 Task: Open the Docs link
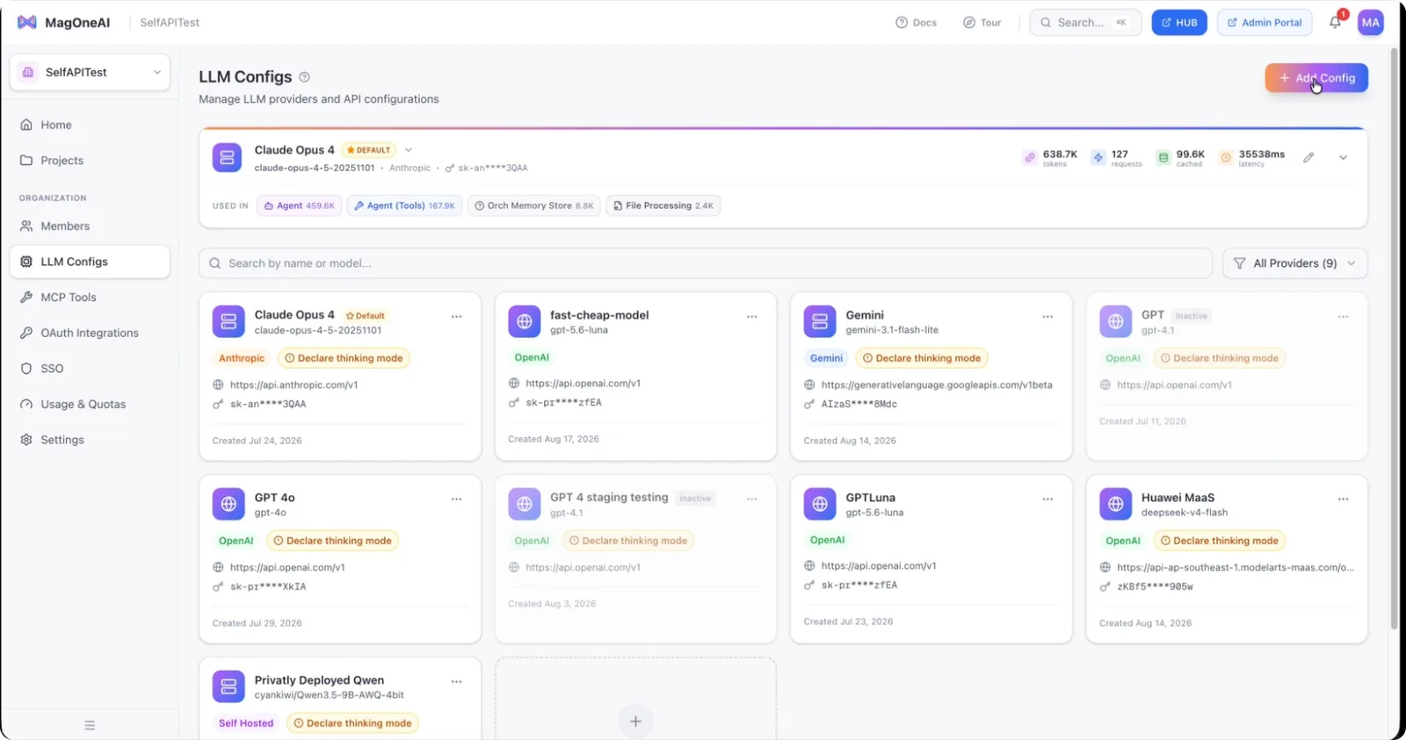916,23
